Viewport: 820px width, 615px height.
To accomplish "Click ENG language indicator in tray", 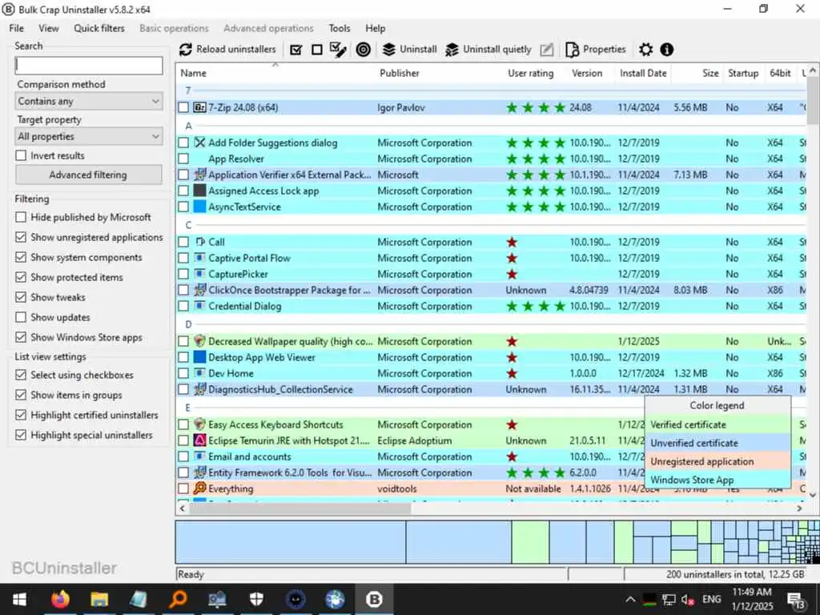I will pos(711,599).
